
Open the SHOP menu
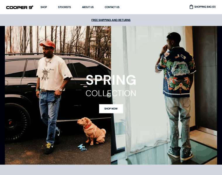[x=44, y=7]
